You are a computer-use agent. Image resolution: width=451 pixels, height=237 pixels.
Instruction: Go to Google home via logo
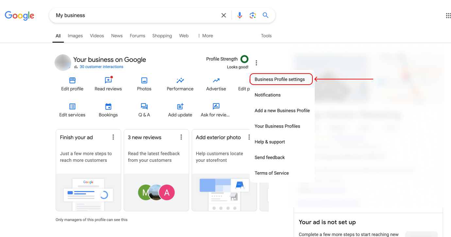(x=20, y=15)
